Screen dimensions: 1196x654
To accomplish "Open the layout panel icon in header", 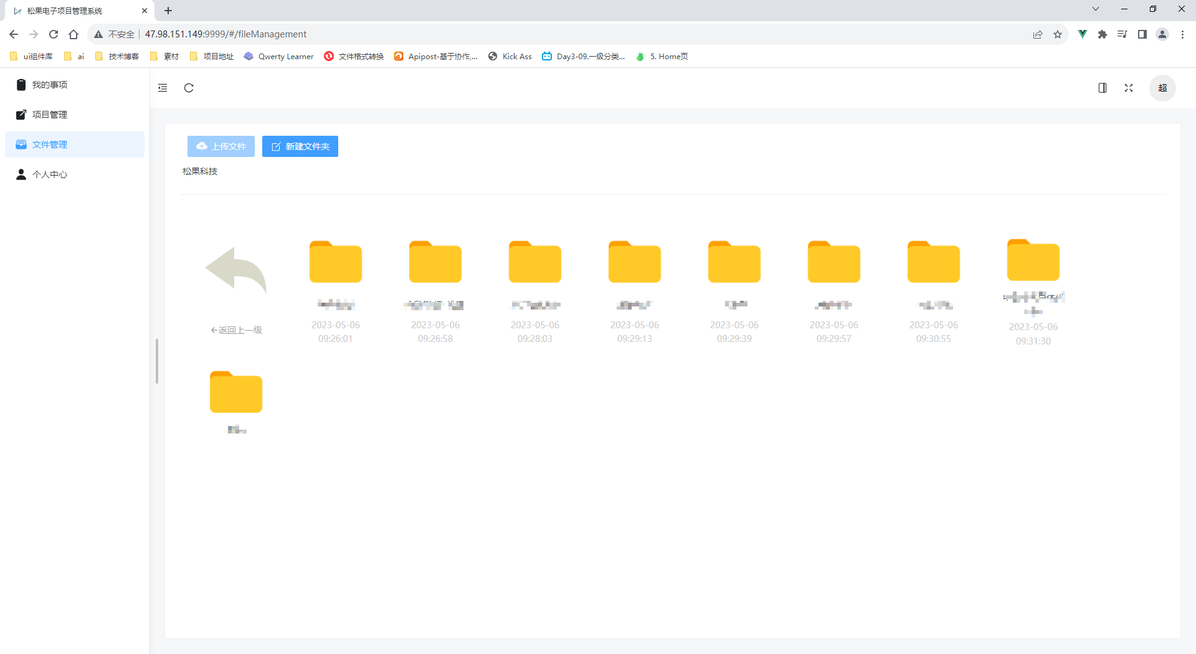I will tap(1103, 88).
